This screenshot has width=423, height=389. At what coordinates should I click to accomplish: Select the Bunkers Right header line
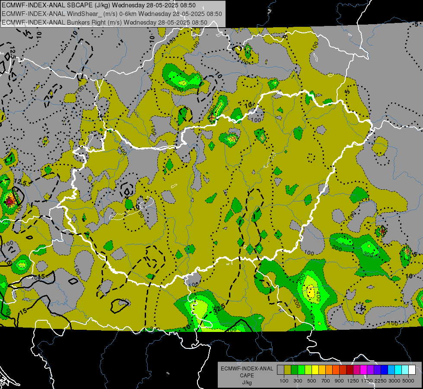tap(105, 22)
